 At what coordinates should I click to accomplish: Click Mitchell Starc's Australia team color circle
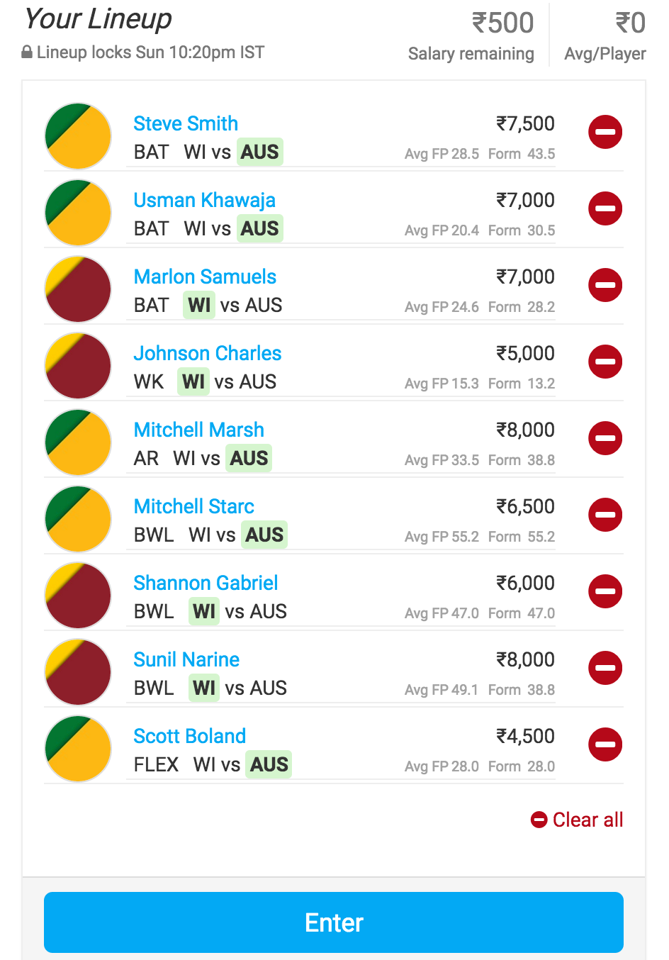[78, 519]
